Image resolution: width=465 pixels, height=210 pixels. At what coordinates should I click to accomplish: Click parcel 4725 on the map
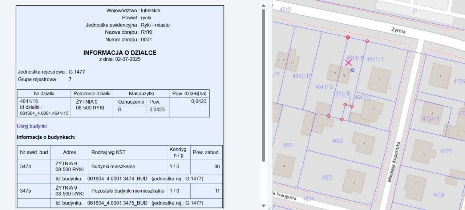(446, 151)
